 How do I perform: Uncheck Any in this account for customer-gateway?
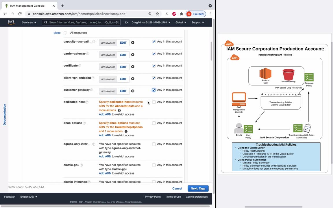tap(154, 90)
